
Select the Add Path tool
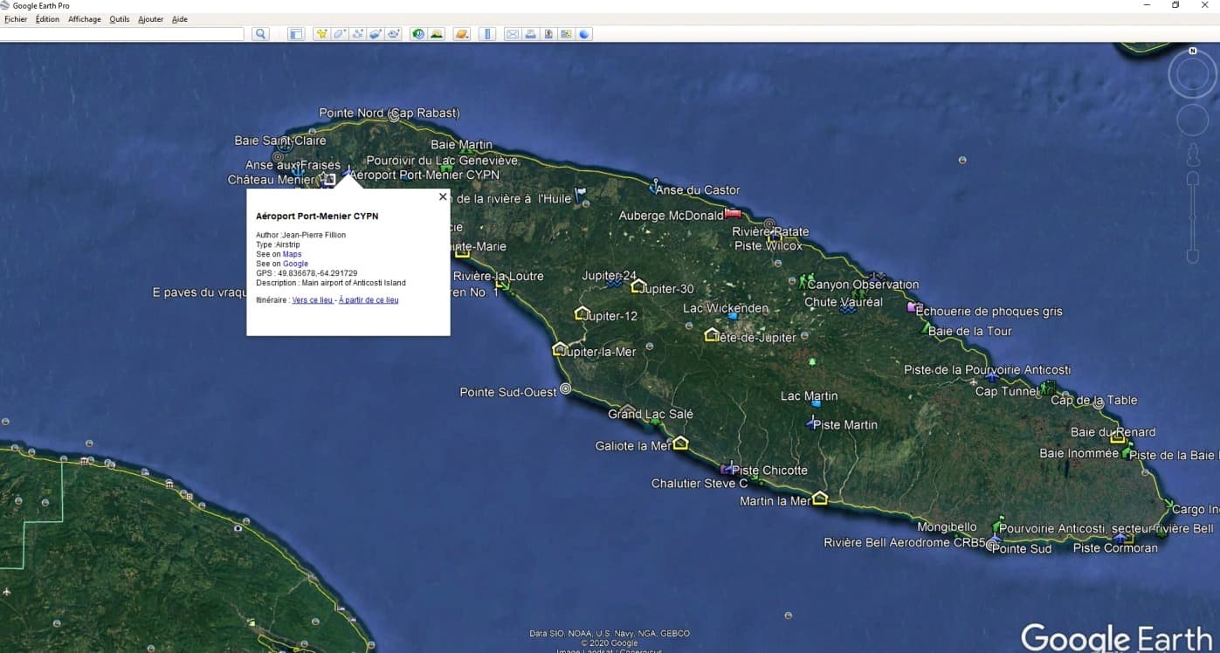358,34
